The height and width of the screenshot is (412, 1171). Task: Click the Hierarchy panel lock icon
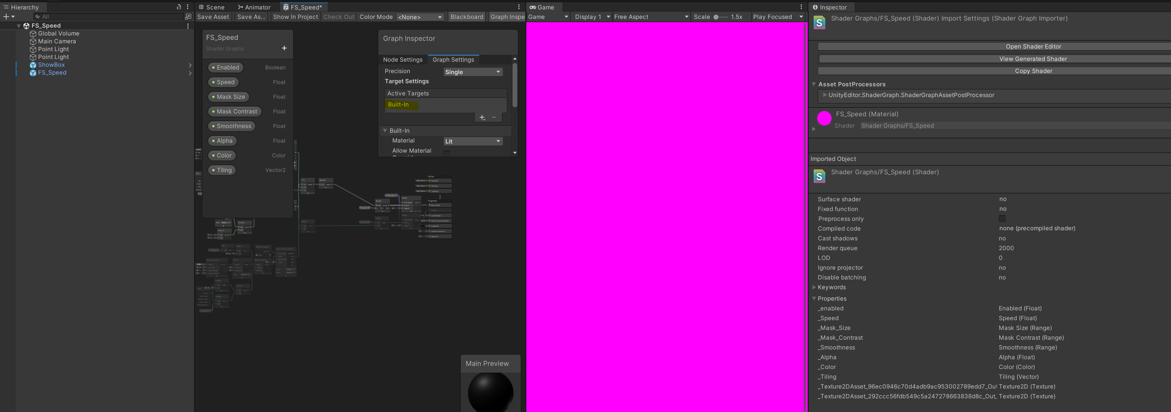[179, 7]
